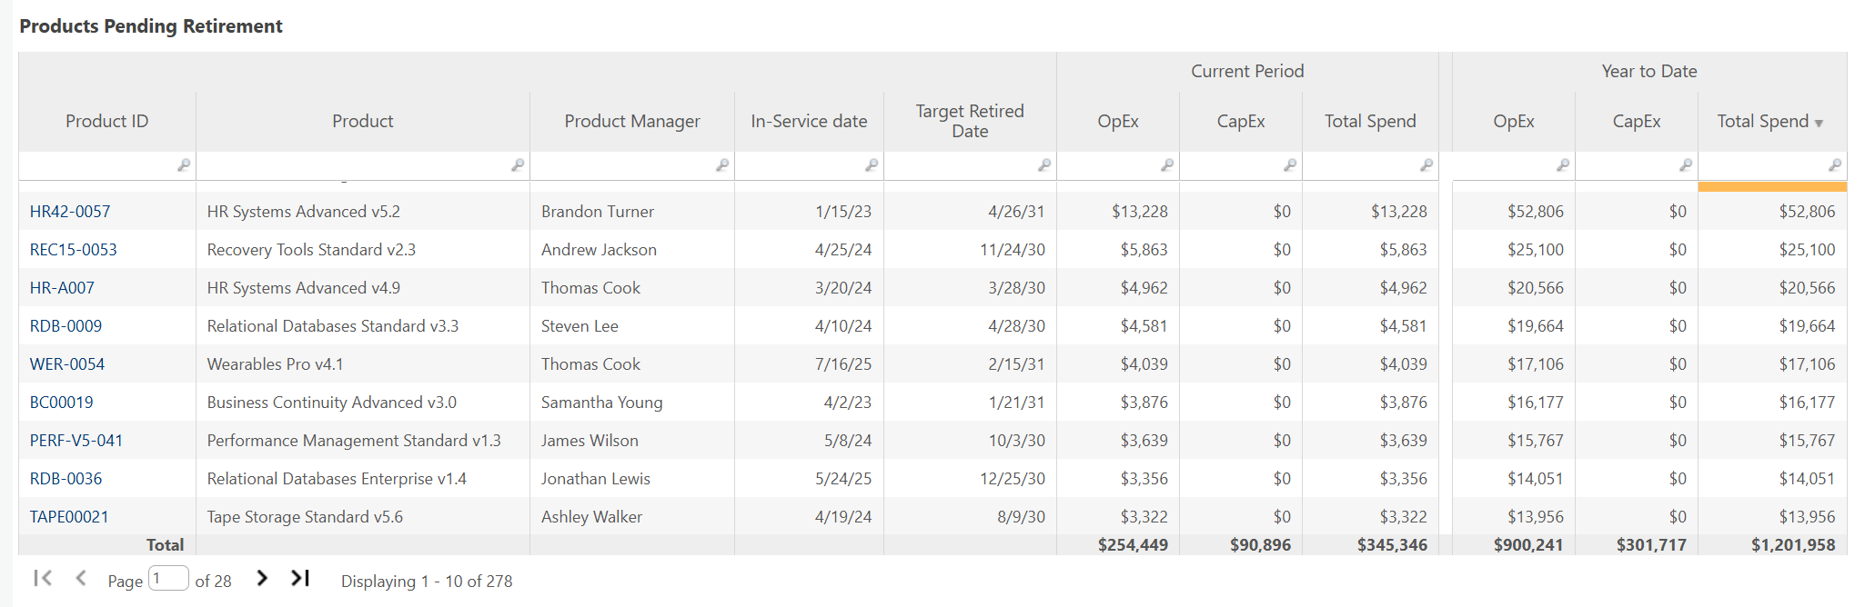1865x607 pixels.
Task: Open the TAPE00021 product link
Action: pos(69,517)
